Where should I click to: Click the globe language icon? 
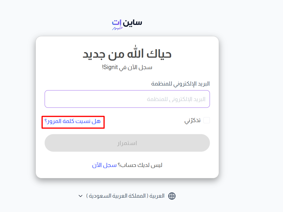point(172,196)
